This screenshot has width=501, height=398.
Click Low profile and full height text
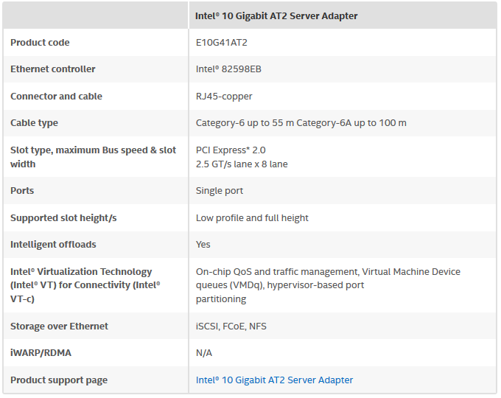pos(252,217)
